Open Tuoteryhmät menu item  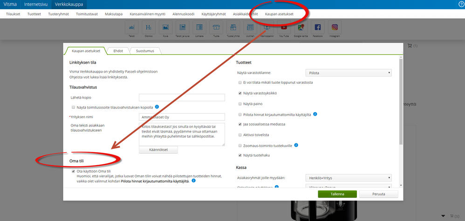pyautogui.click(x=58, y=14)
